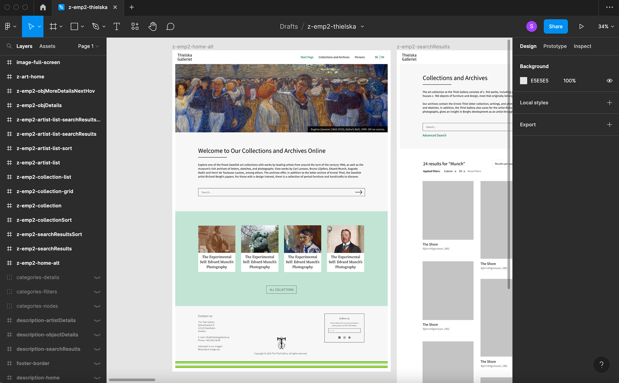
Task: Show the hidden categories-filters layer
Action: [97, 292]
